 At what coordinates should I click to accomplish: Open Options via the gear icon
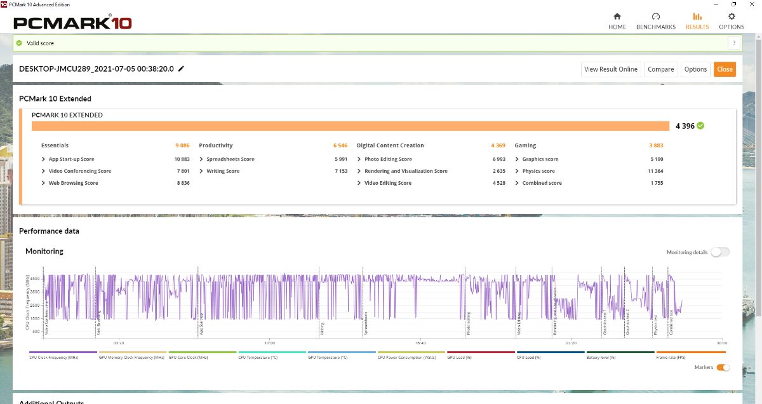click(732, 17)
